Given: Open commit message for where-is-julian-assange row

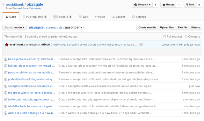Looking at the screenshot, I should pos(105,113).
